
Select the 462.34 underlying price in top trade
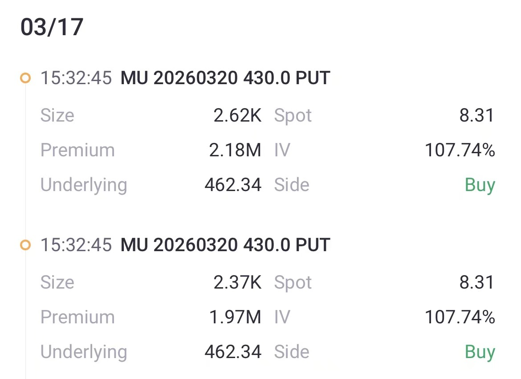click(x=233, y=185)
